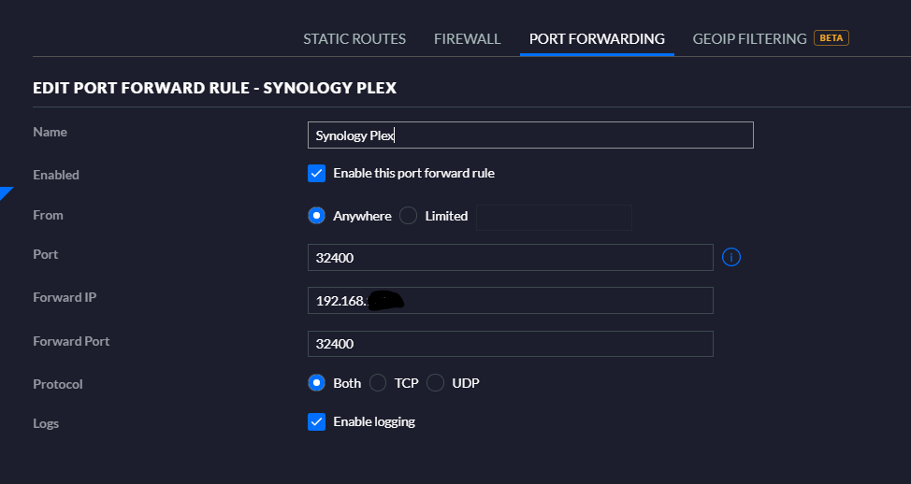Select the 'Anywhere' From radio option

316,216
